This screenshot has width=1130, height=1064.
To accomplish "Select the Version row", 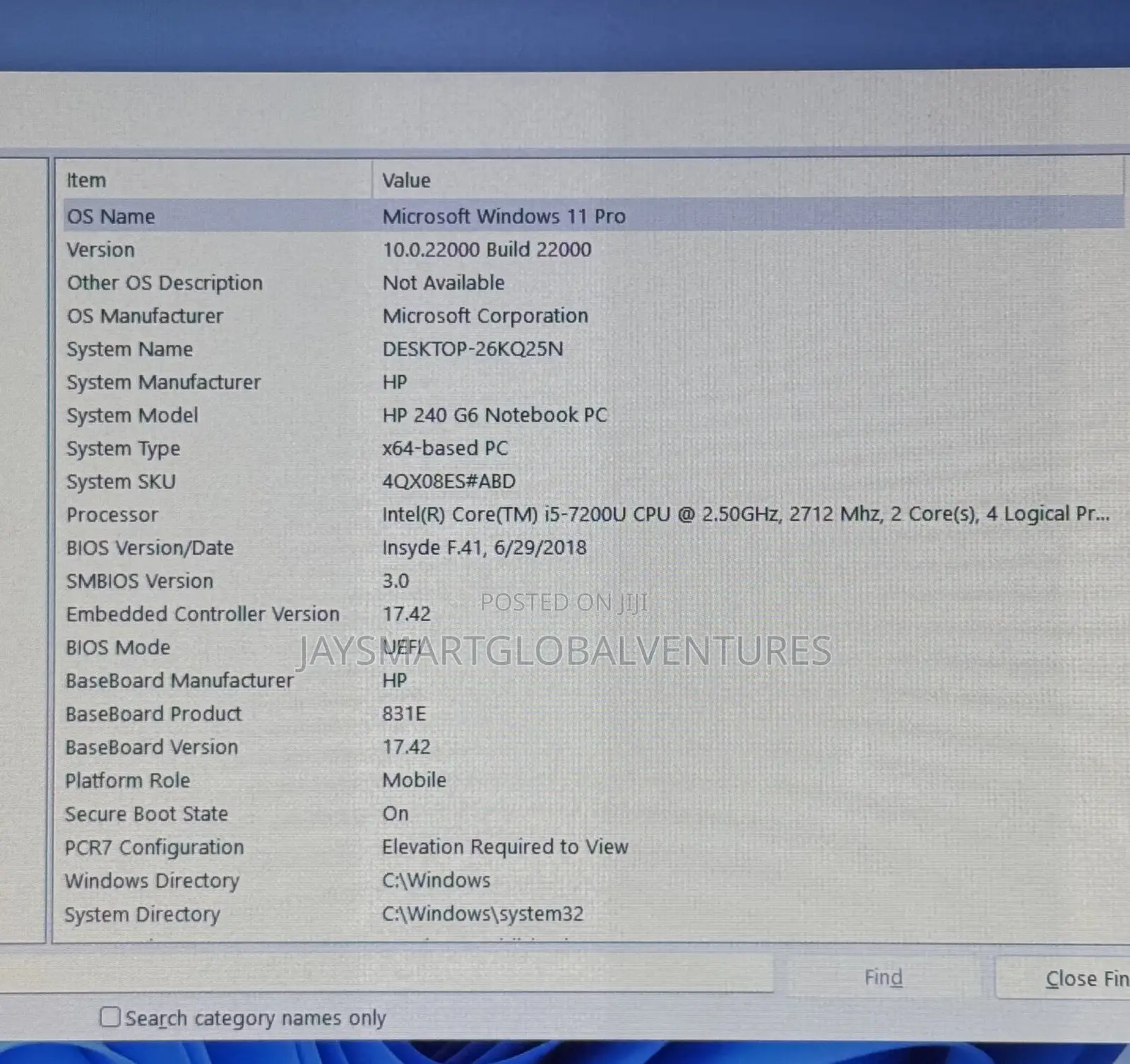I will [x=593, y=249].
